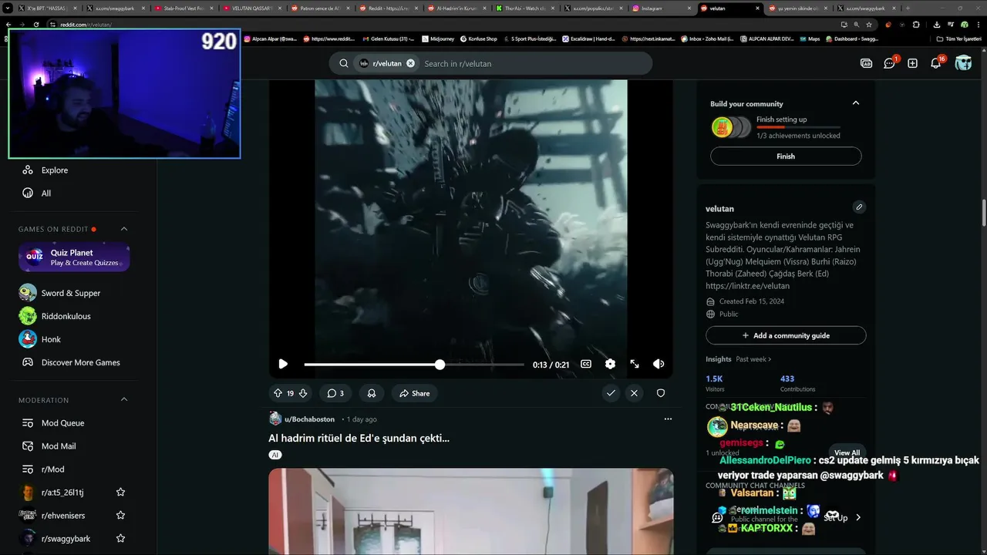This screenshot has height=555, width=987.
Task: Play the Reddit video
Action: pyautogui.click(x=283, y=364)
